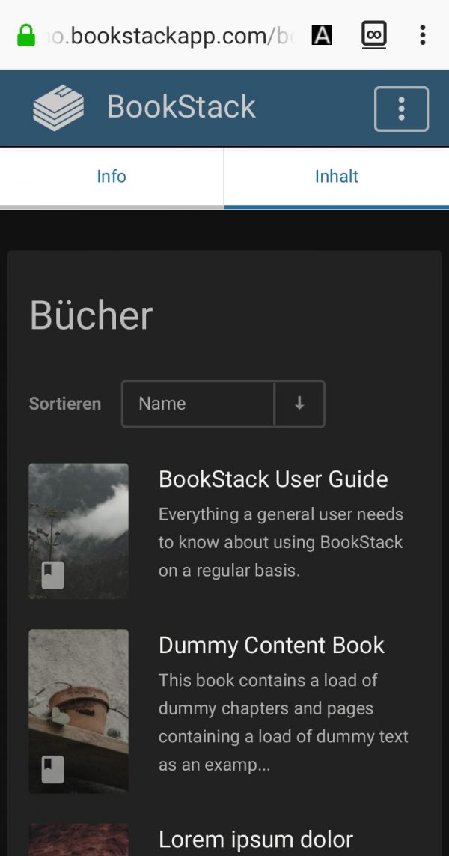Viewport: 449px width, 856px height.
Task: Focus the browser URL address field
Action: 168,35
